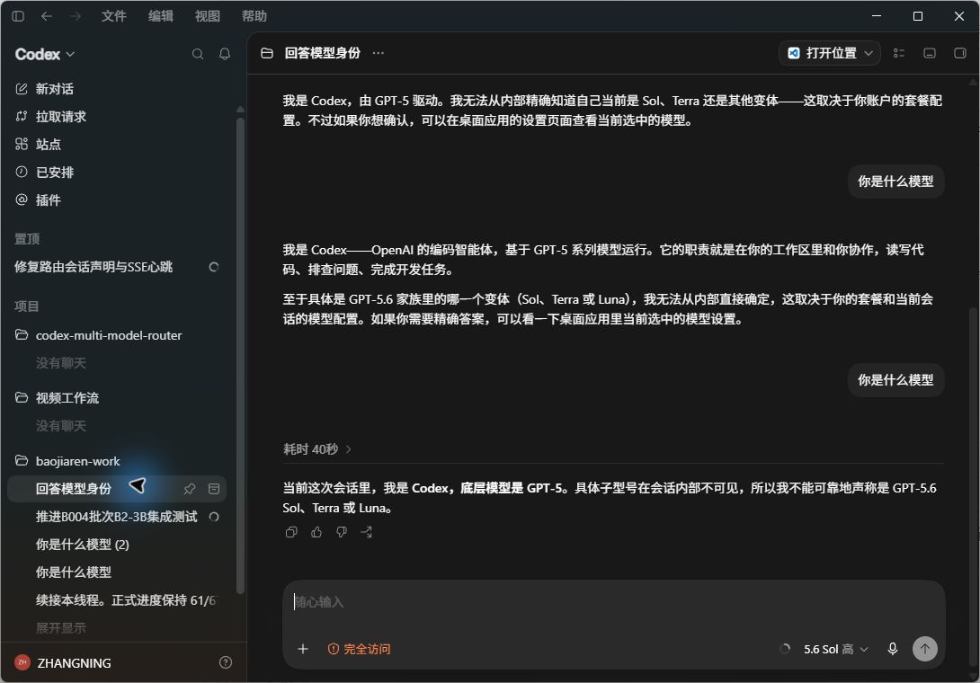Click first 你是什么模型 user message bubble
This screenshot has width=980, height=683.
tap(895, 182)
